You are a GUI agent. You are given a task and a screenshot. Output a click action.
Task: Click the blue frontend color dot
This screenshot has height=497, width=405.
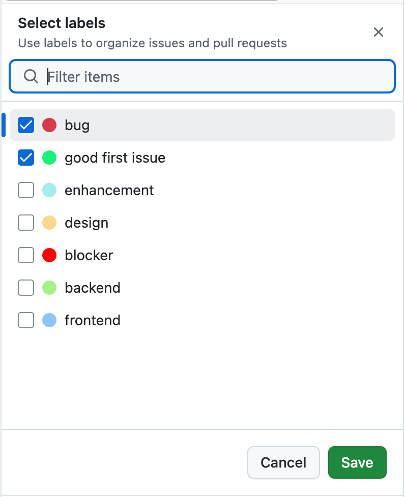(x=49, y=320)
